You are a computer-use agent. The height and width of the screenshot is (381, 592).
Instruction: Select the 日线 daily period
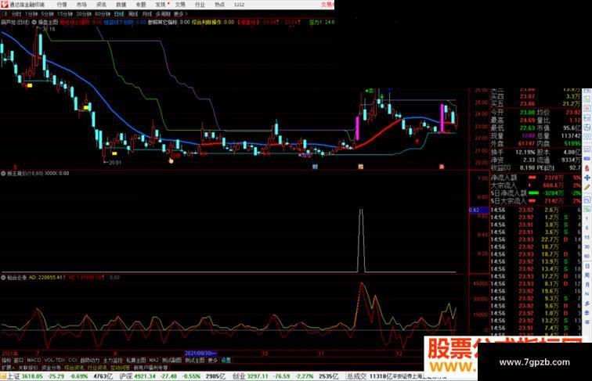click(x=119, y=14)
